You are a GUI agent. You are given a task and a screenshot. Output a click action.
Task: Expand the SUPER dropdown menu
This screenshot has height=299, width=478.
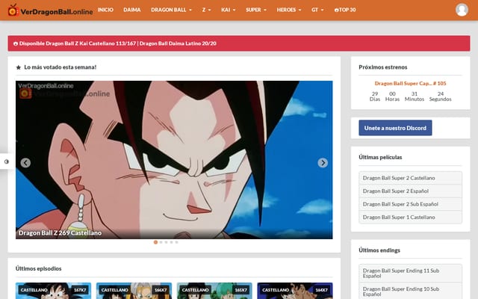[x=256, y=10]
